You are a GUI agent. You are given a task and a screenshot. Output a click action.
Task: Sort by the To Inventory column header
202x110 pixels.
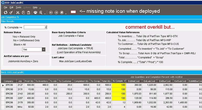[42, 81]
